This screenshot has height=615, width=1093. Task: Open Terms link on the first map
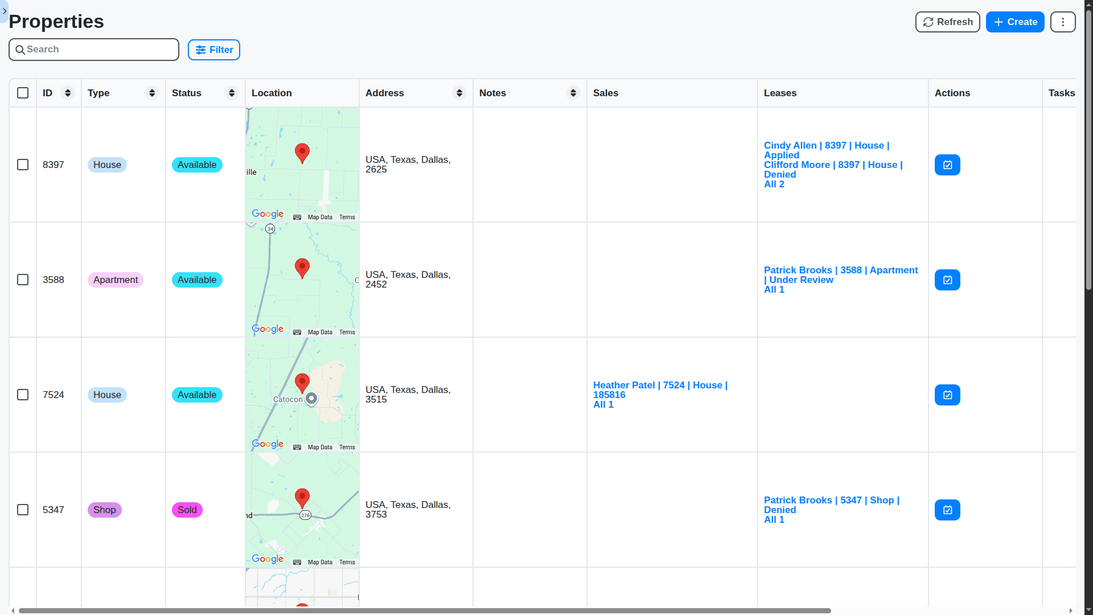click(x=347, y=217)
